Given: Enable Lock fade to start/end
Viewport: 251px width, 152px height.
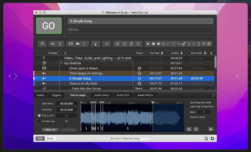Looking at the screenshot, I should point(188,107).
